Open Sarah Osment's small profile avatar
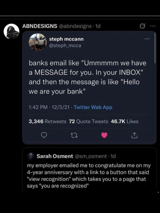Image resolution: width=160 pixels, height=213 pixels. tap(31, 155)
